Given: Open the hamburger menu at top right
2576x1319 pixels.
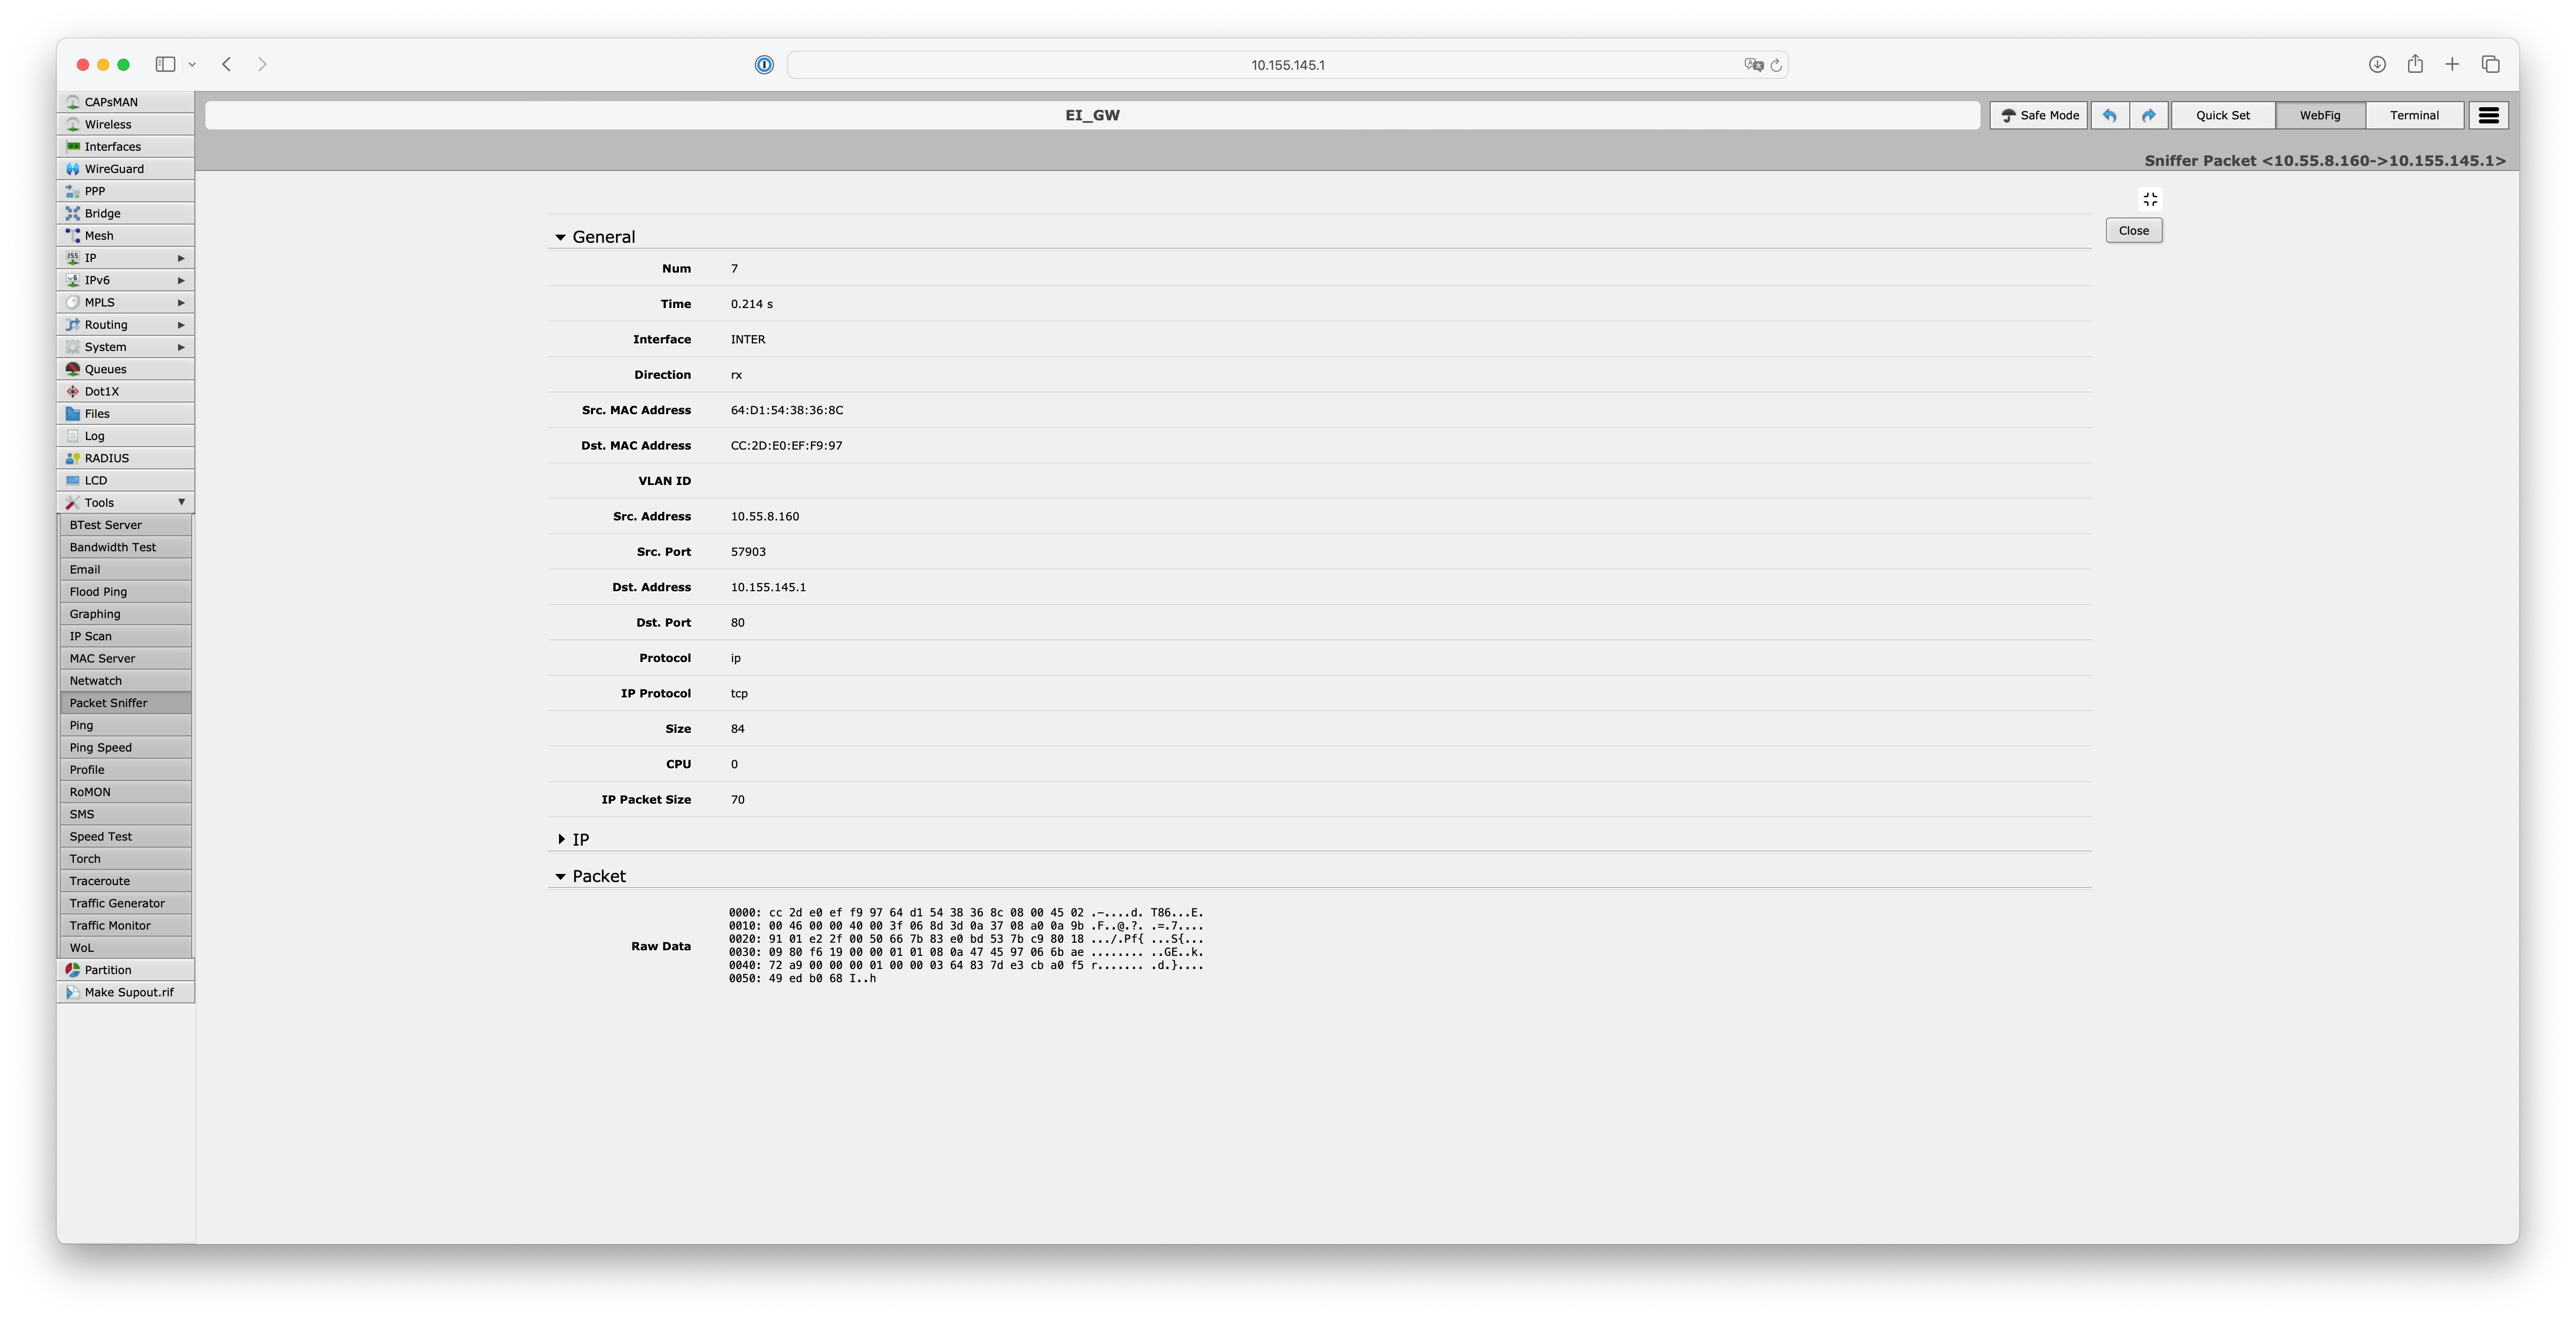Looking at the screenshot, I should 2488,115.
